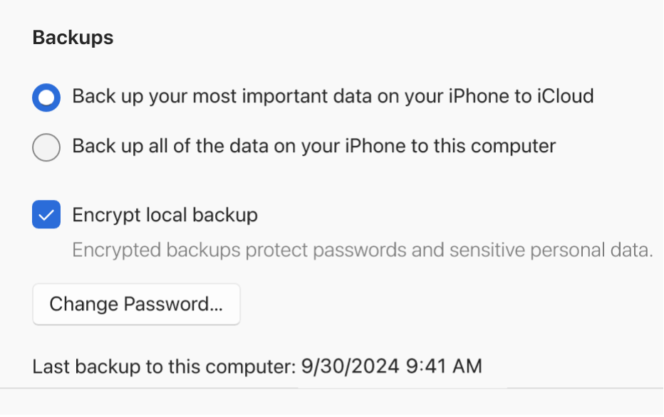Uncheck the Encrypt local backup checkbox

(46, 215)
